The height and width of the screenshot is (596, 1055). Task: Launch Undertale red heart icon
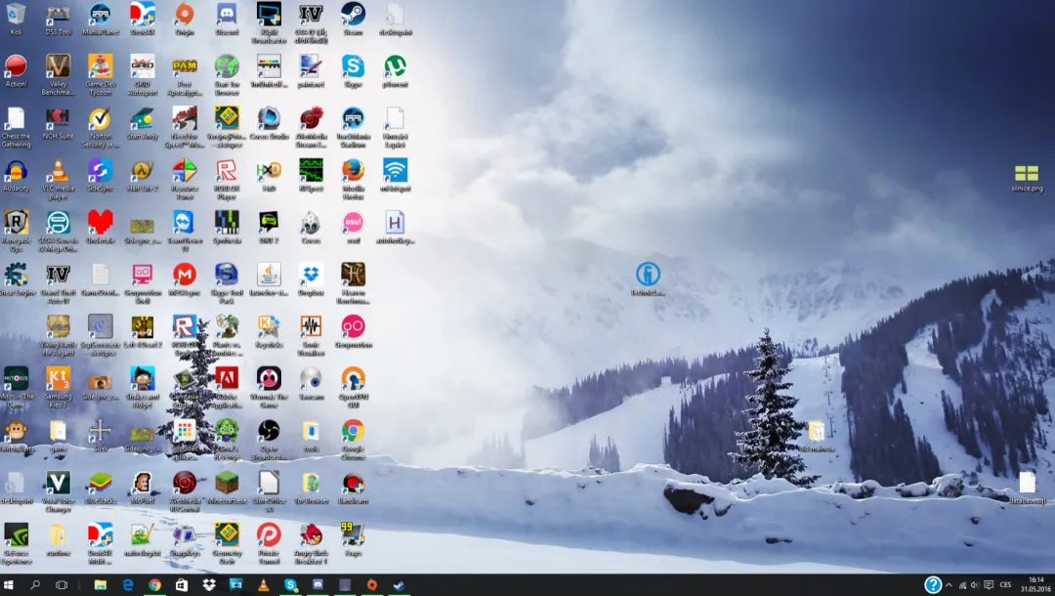101,228
